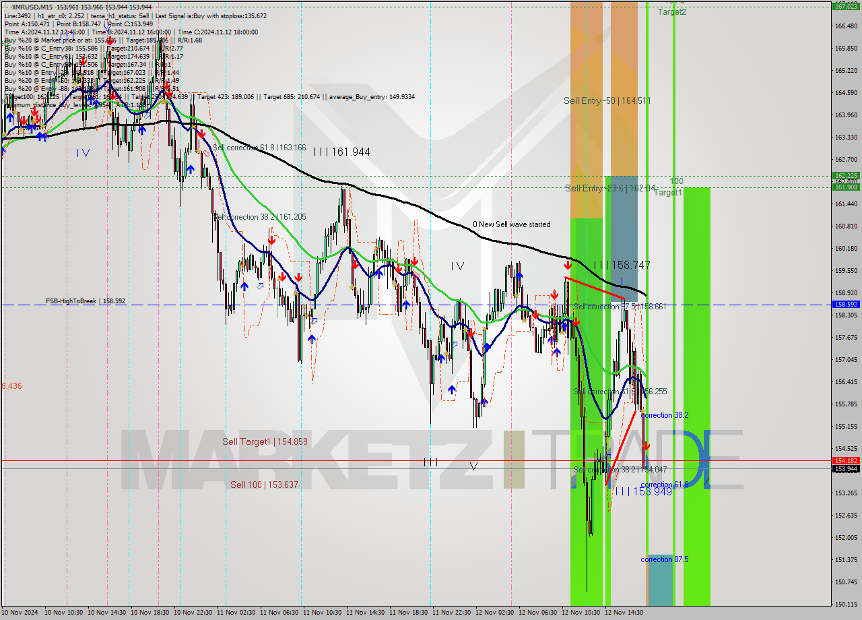
Task: Click the blue 'correction 87.5' label
Action: (664, 559)
